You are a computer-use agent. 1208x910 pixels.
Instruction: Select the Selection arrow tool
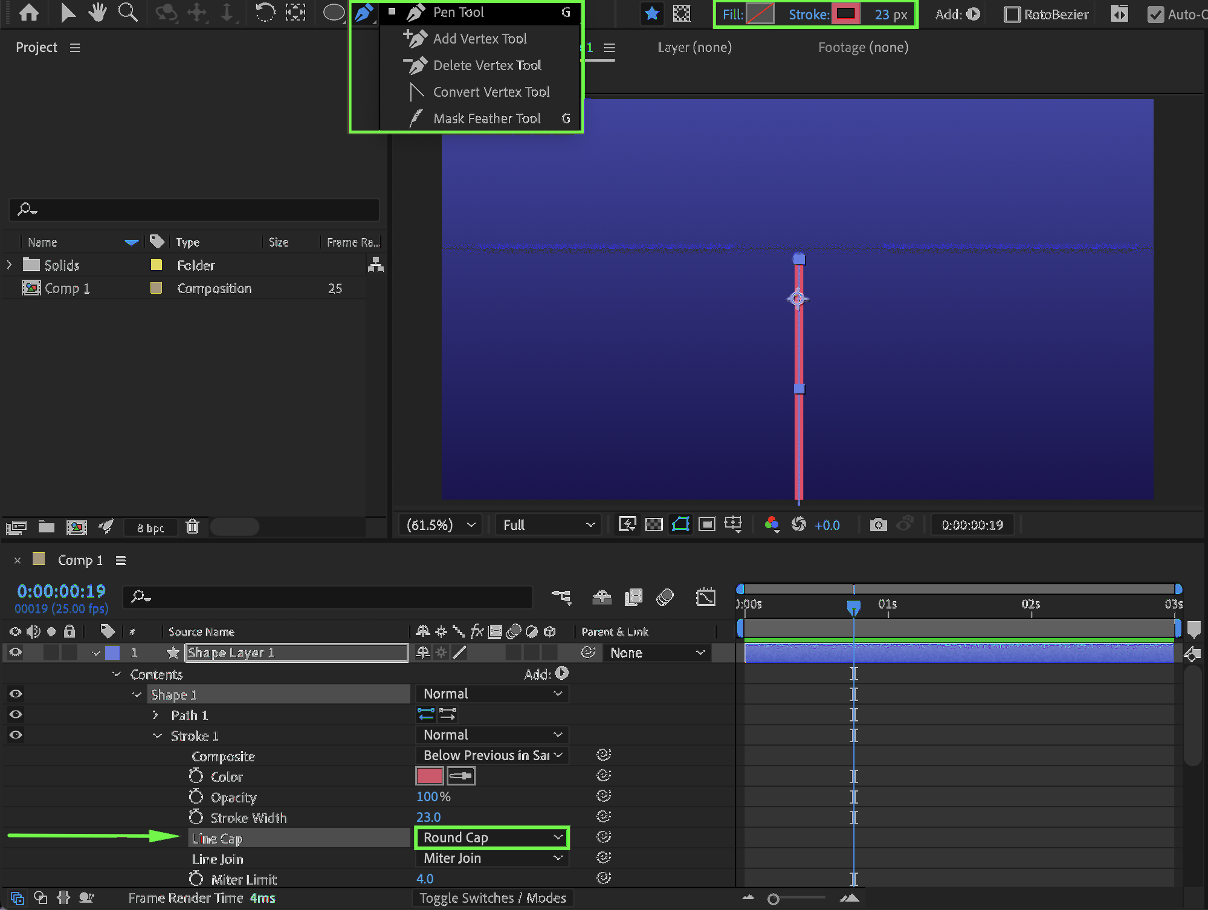68,13
